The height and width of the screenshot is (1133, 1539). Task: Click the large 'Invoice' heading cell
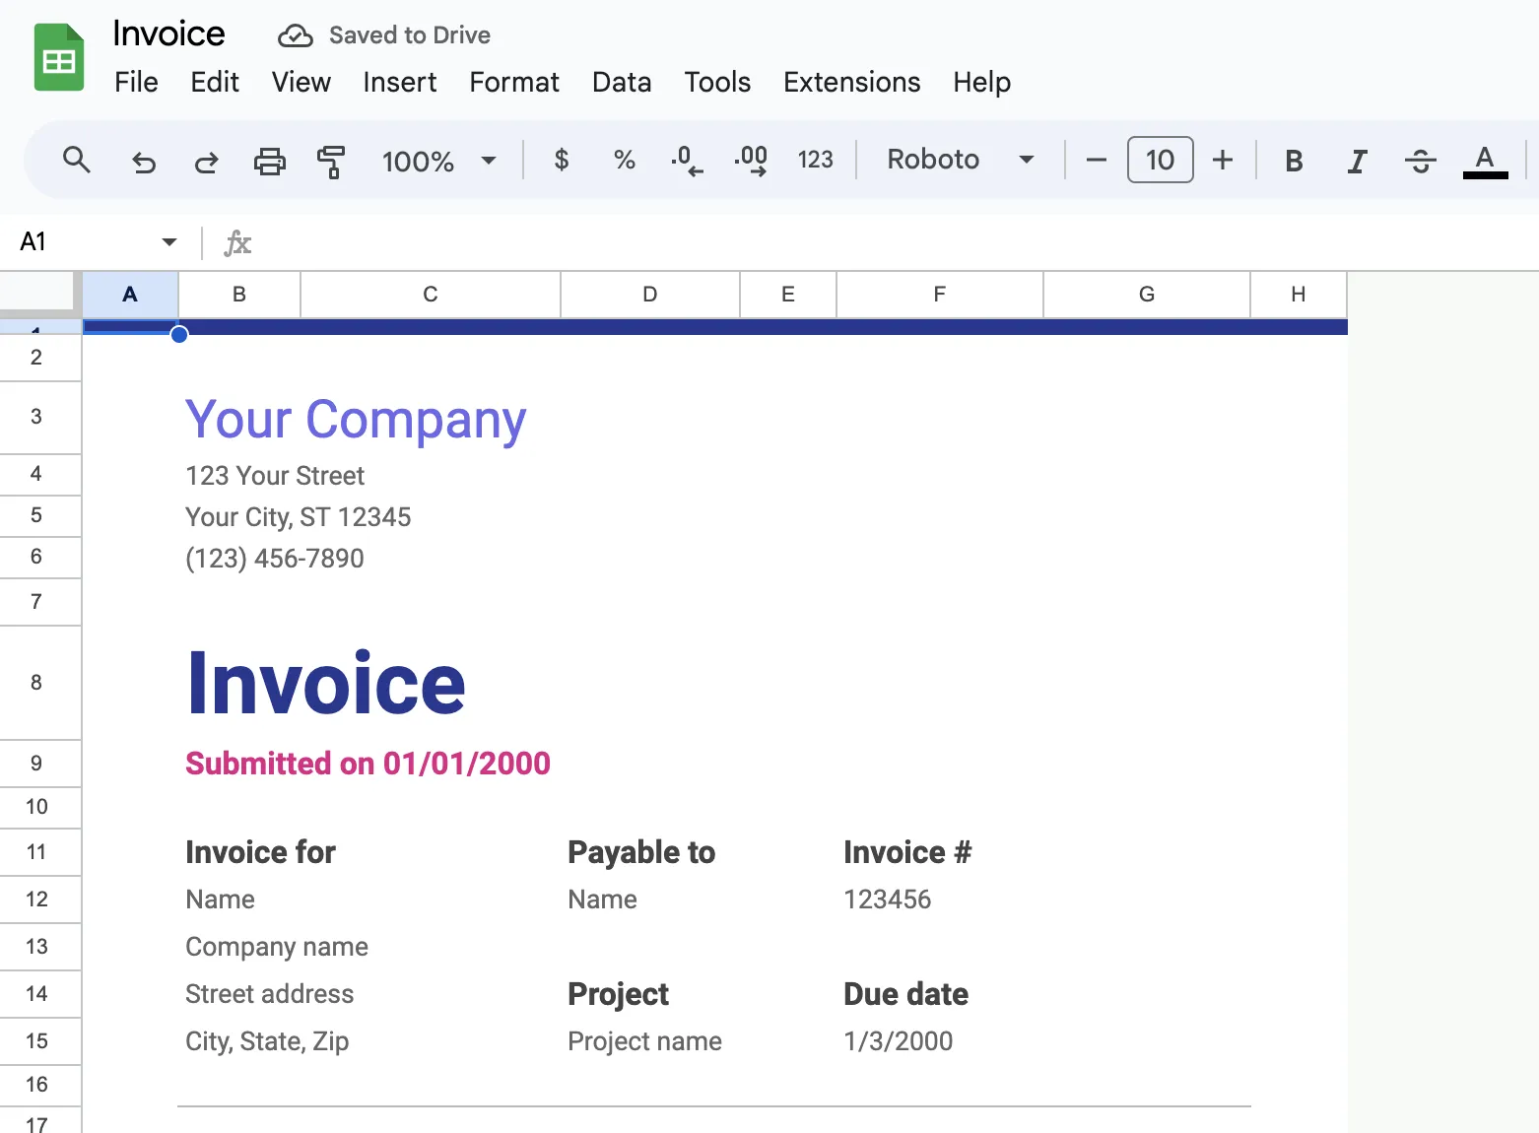[x=326, y=684]
